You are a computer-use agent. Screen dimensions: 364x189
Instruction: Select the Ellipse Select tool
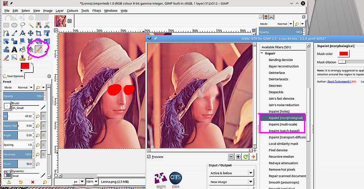tap(14, 25)
